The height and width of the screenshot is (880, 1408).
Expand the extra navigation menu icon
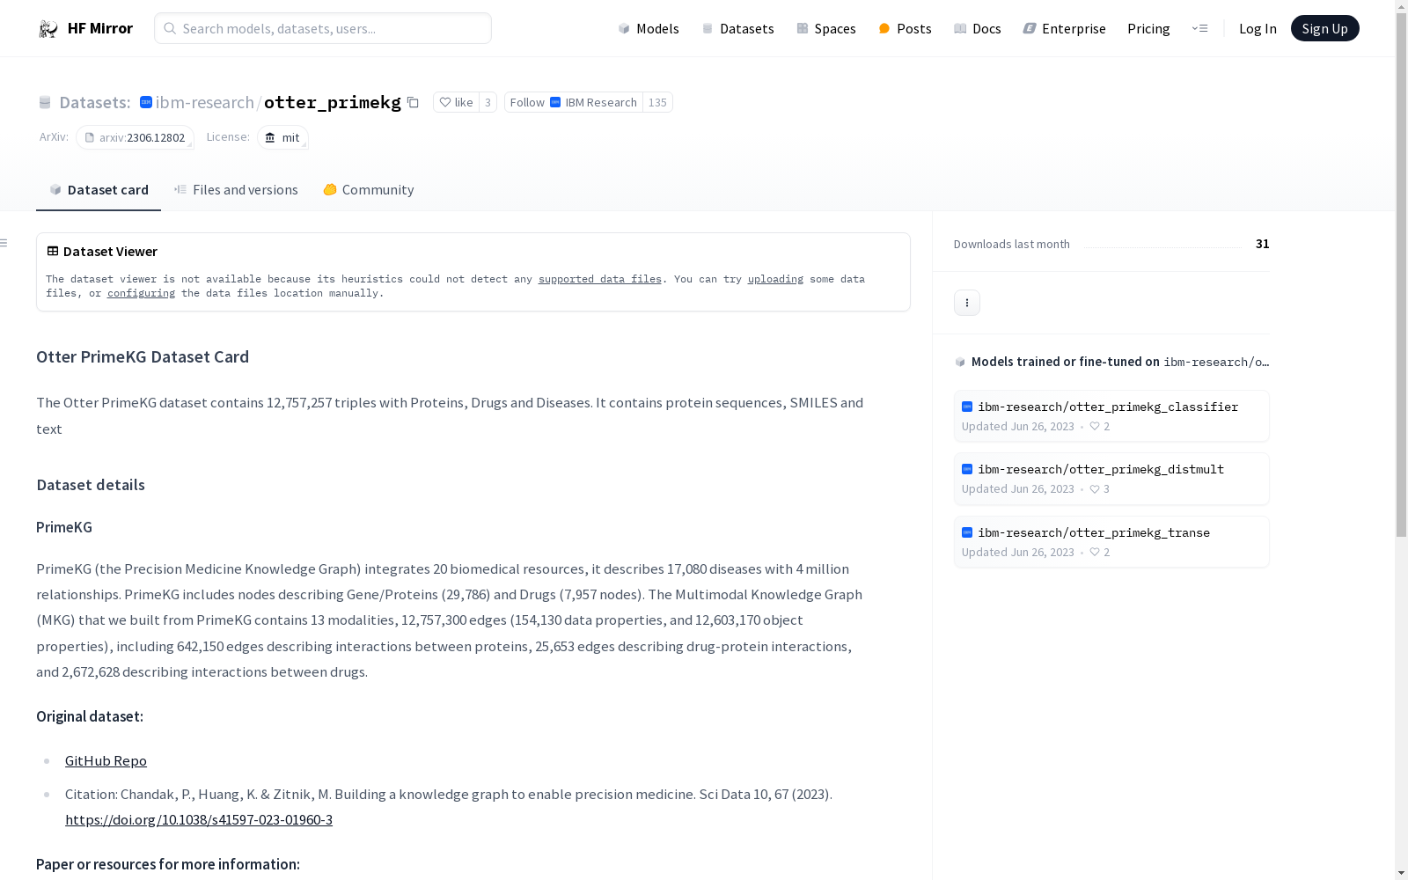tap(1199, 28)
